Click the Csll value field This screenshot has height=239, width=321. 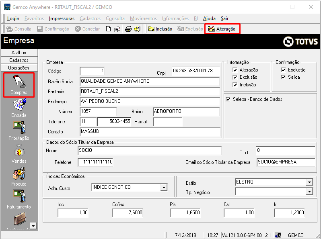[239, 213]
